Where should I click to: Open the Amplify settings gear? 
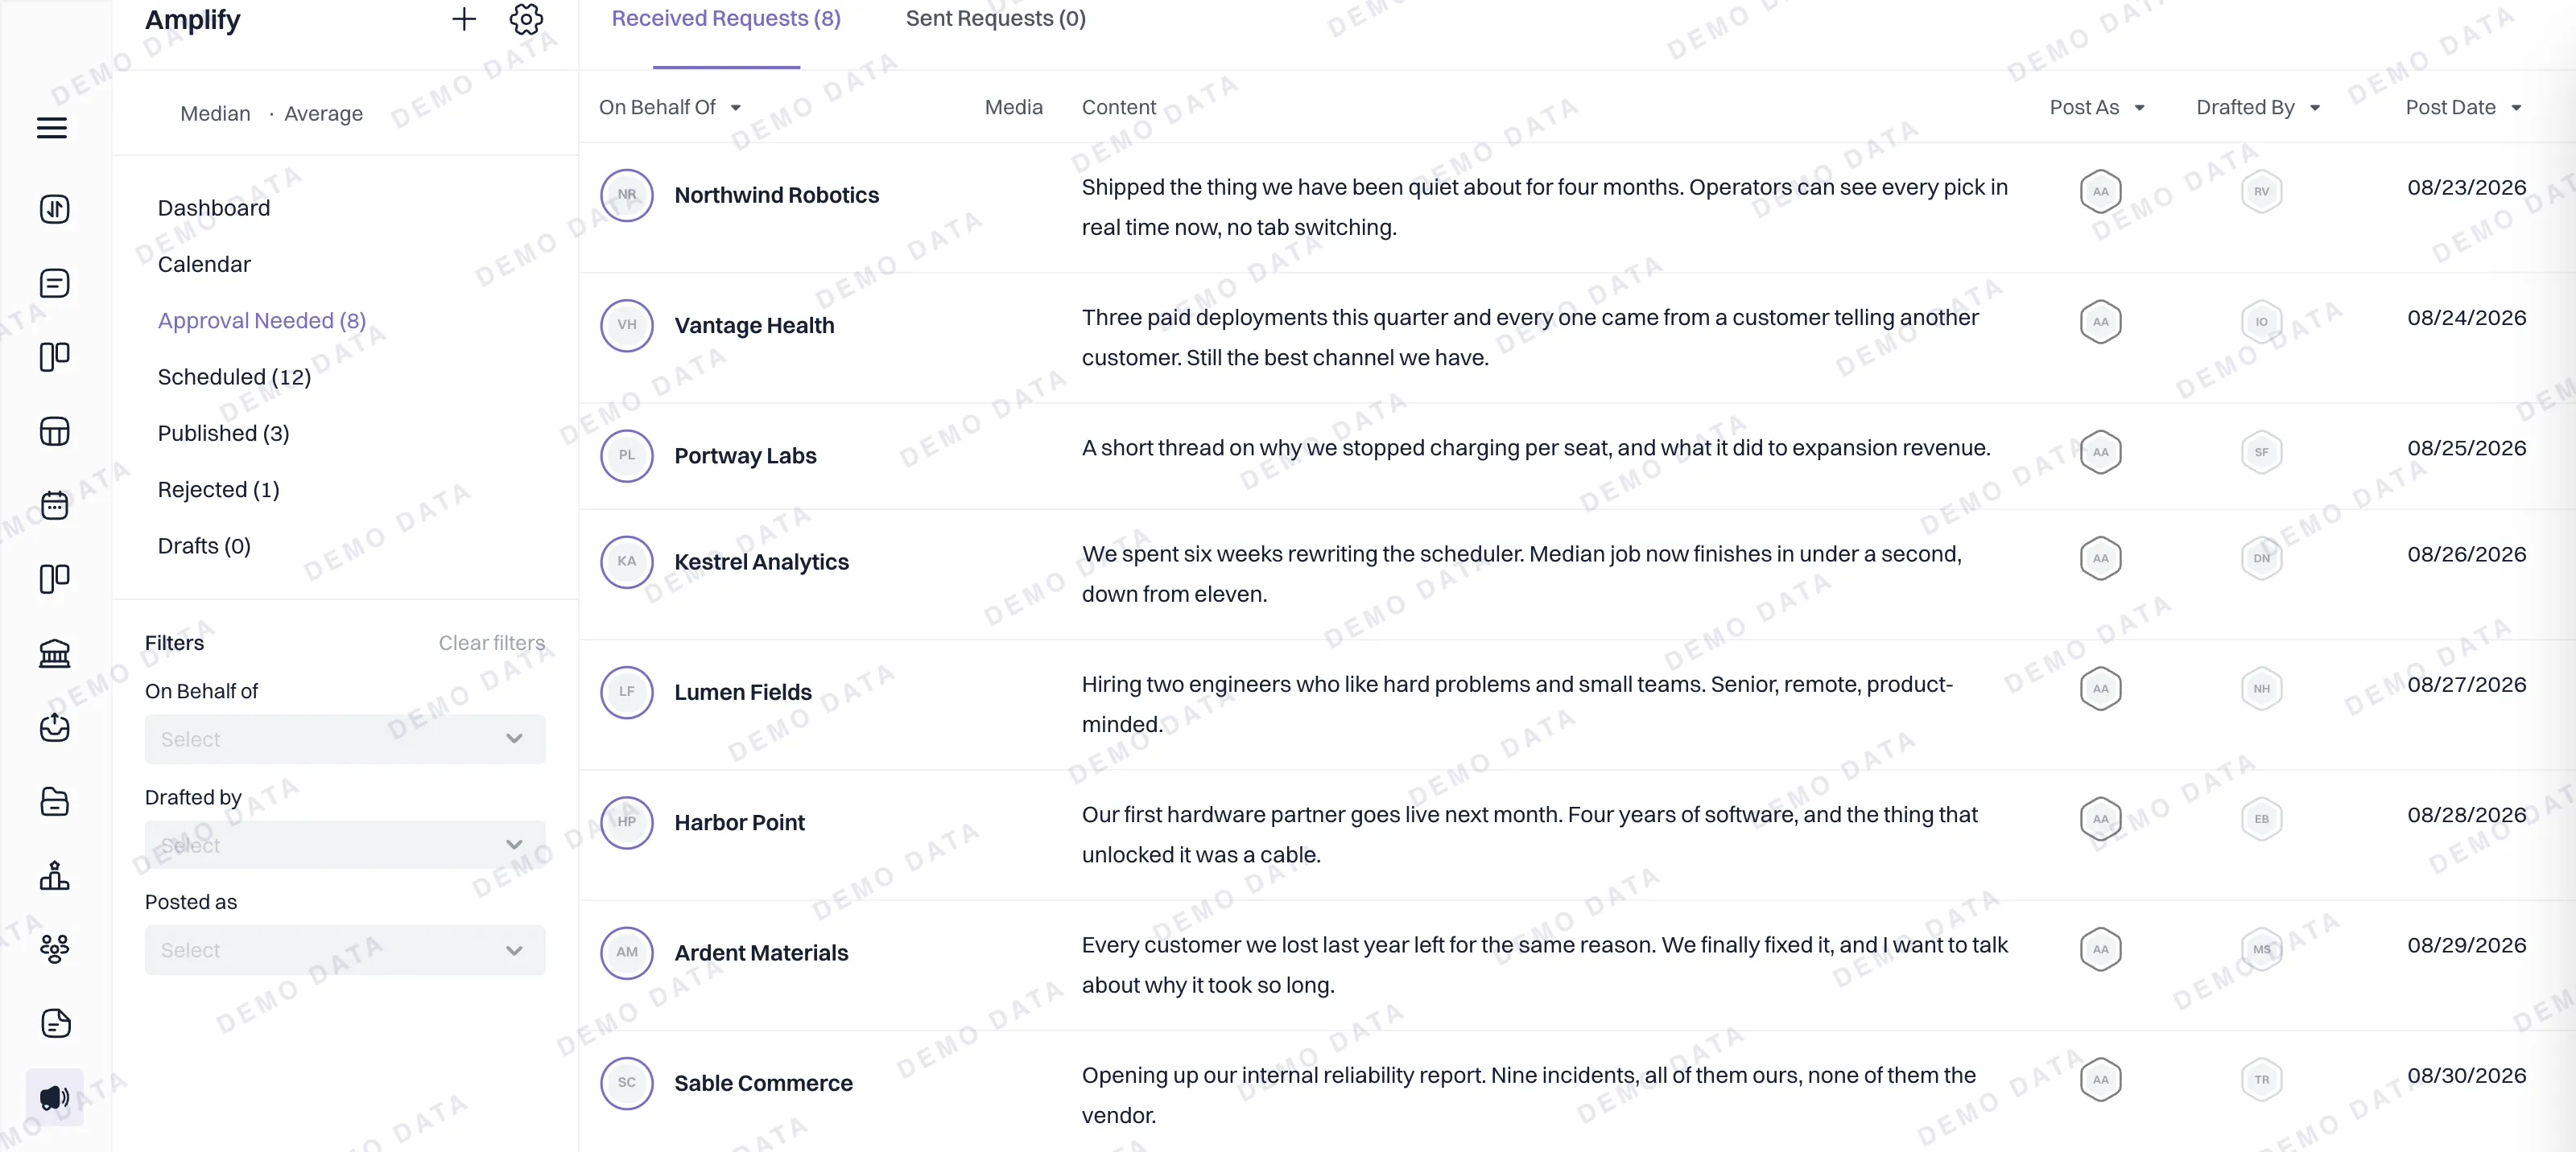526,19
